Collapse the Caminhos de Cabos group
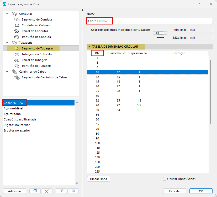The height and width of the screenshot is (197, 217). [7, 72]
